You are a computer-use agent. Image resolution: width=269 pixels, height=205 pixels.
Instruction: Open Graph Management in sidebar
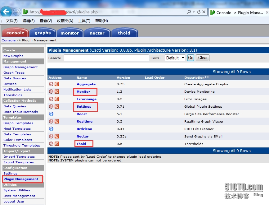coord(20,67)
